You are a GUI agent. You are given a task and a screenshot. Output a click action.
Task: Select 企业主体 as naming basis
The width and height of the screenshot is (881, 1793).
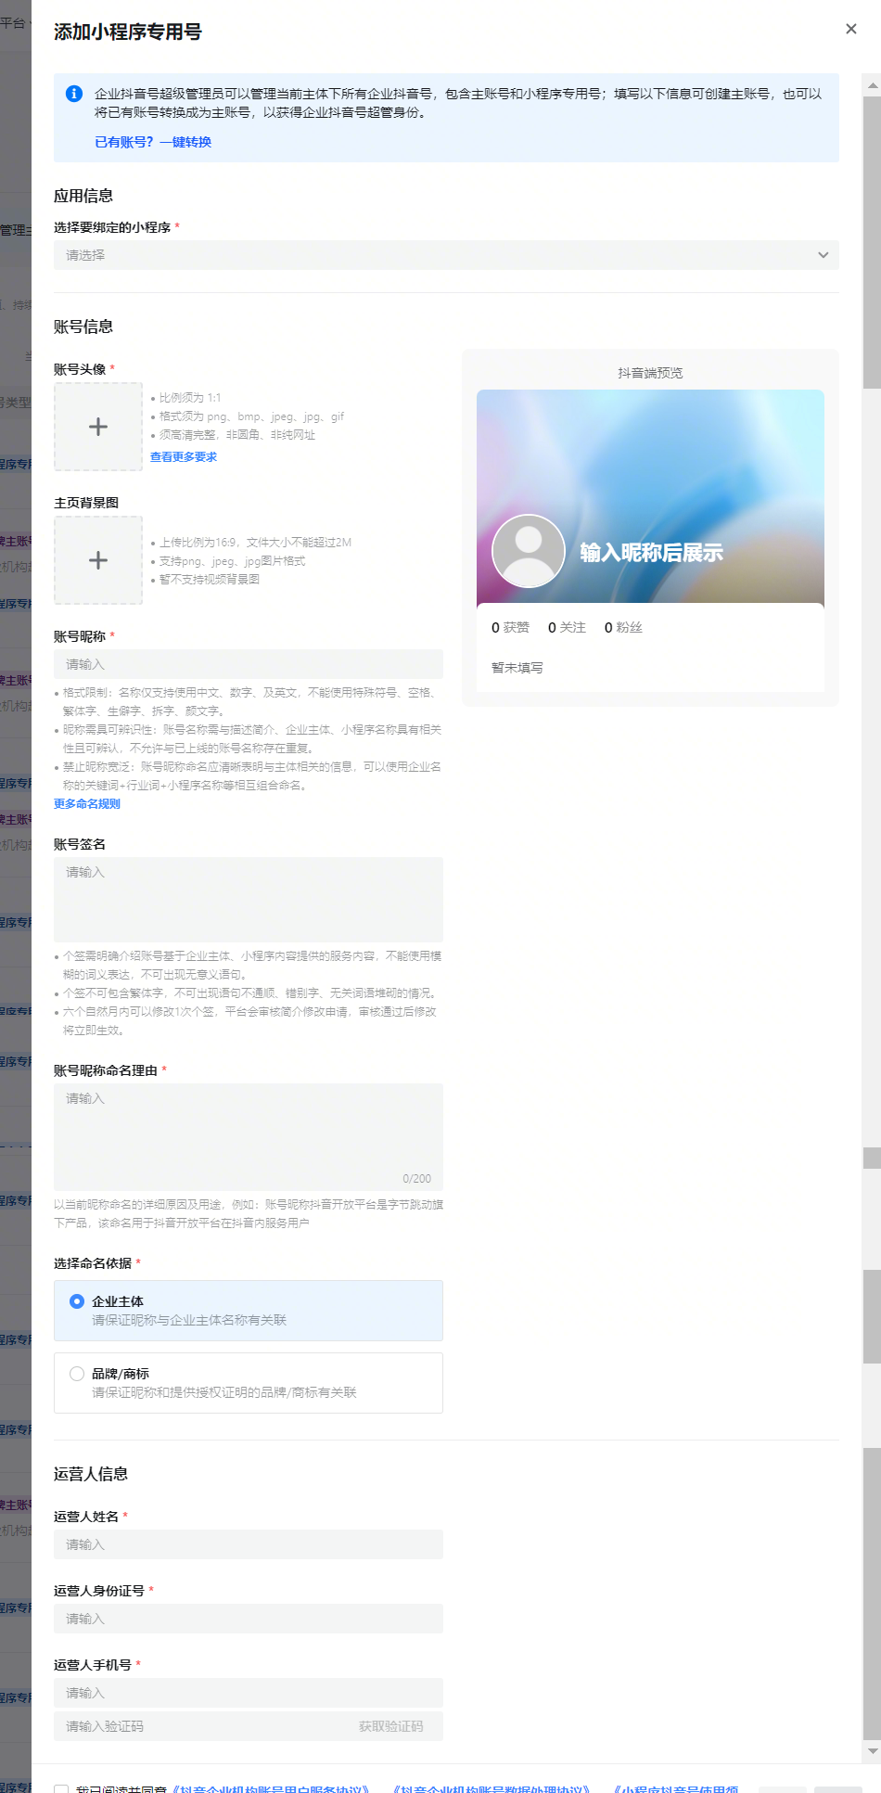tap(78, 1301)
